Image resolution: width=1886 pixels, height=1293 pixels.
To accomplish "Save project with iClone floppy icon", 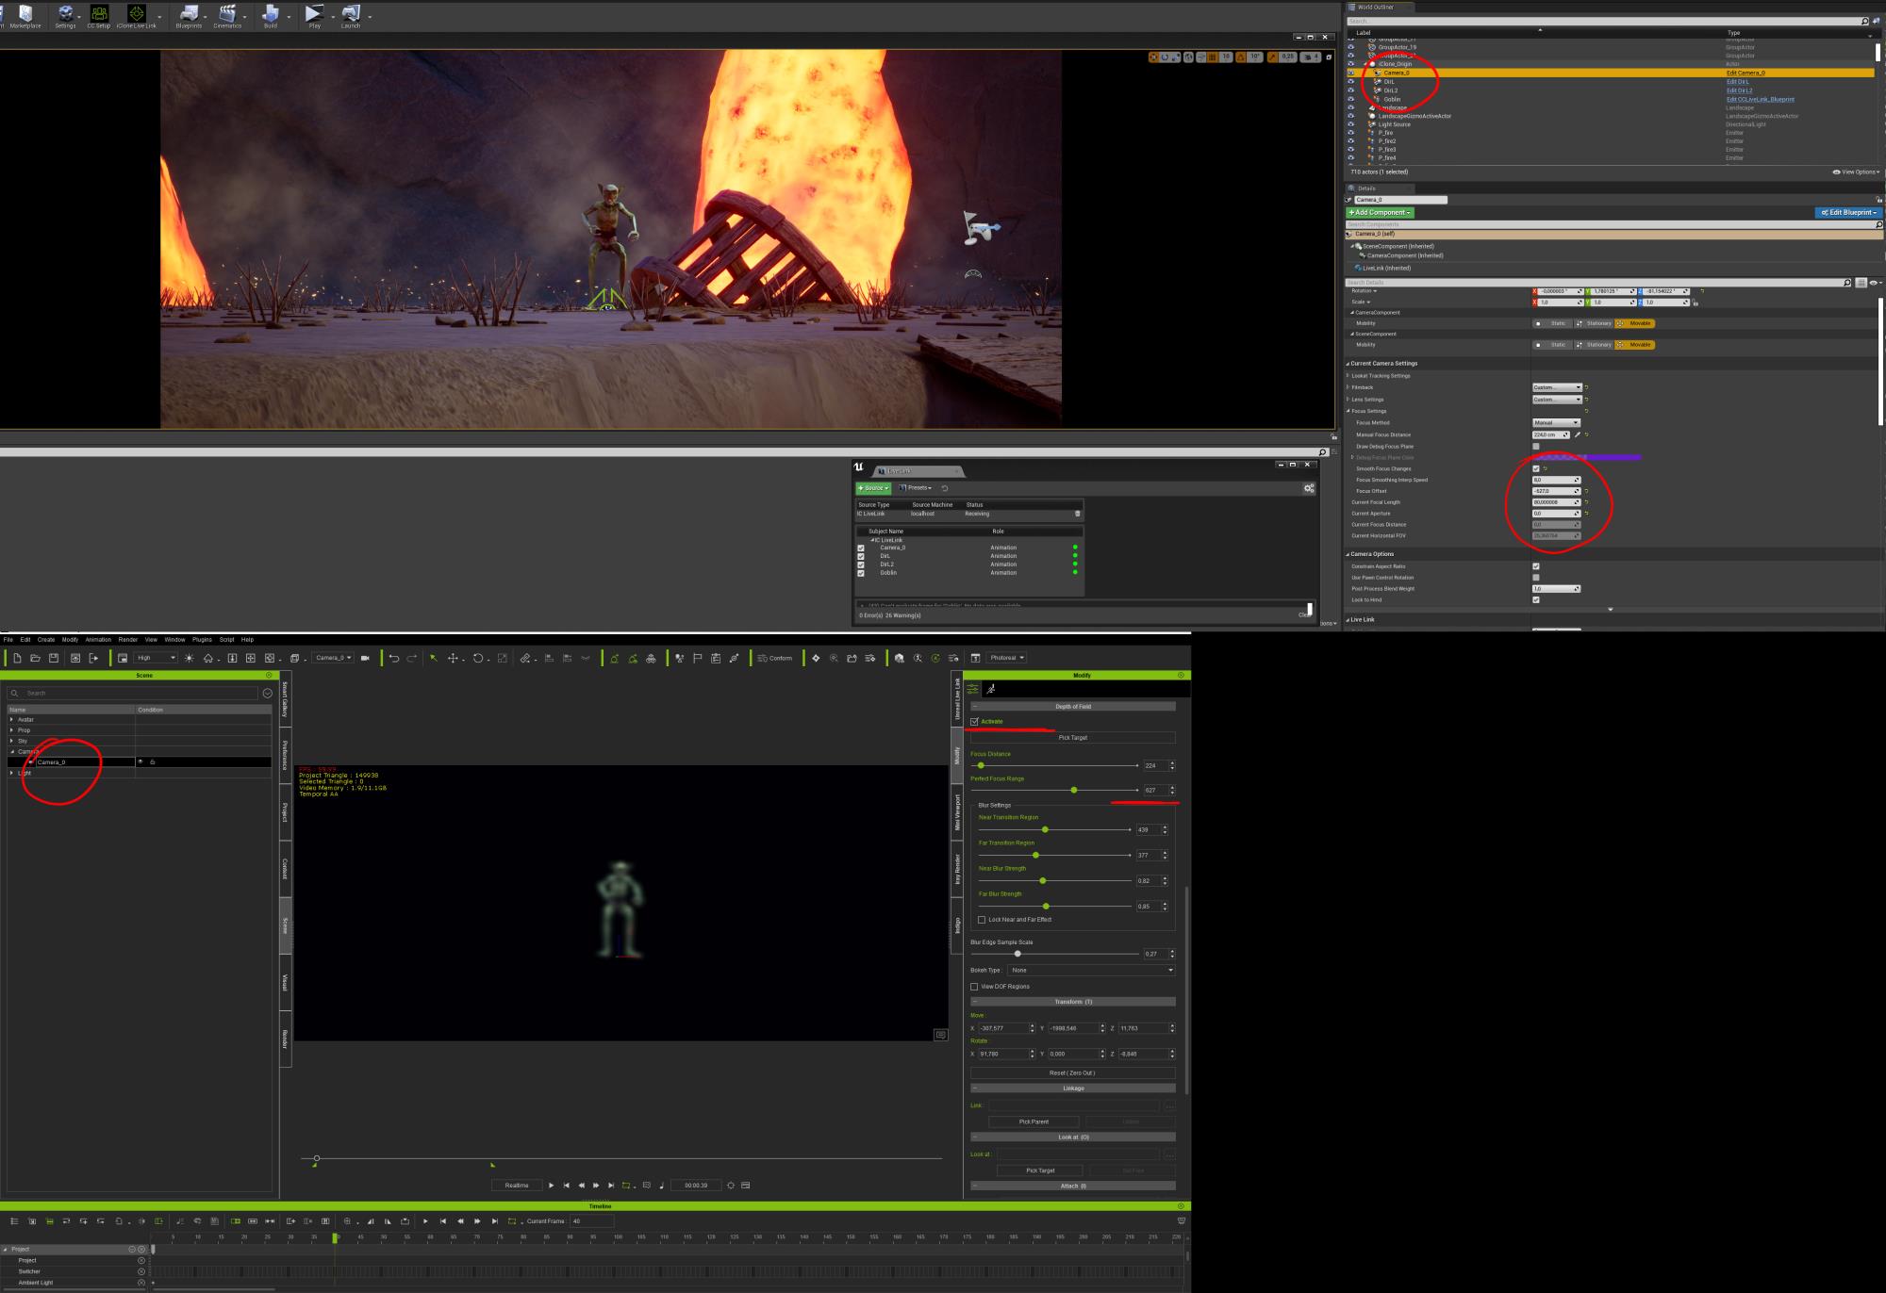I will [54, 658].
